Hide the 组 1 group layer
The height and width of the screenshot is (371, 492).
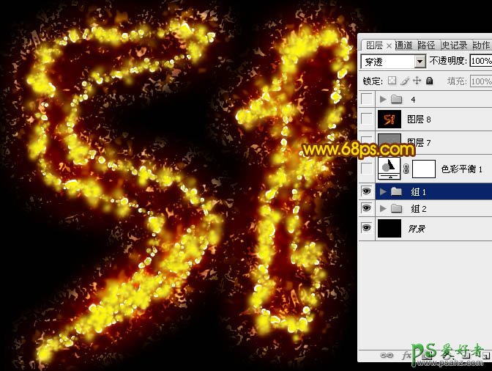[x=367, y=191]
